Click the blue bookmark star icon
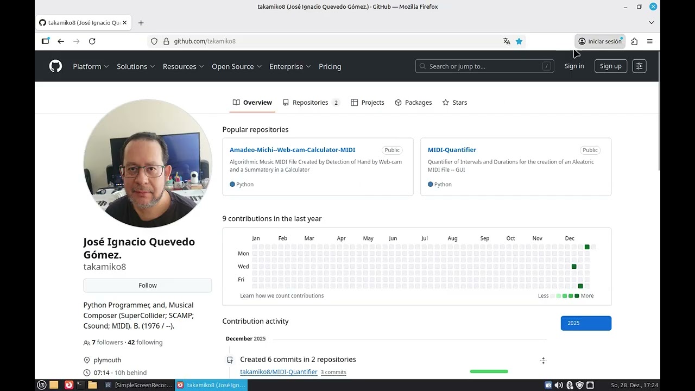Screen dimensions: 695x391 click(x=519, y=41)
